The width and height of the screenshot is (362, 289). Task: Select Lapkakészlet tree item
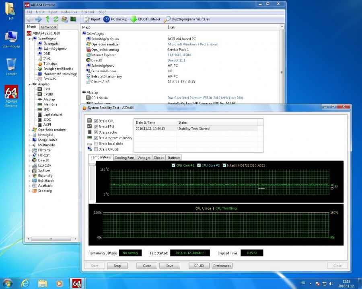(53, 114)
